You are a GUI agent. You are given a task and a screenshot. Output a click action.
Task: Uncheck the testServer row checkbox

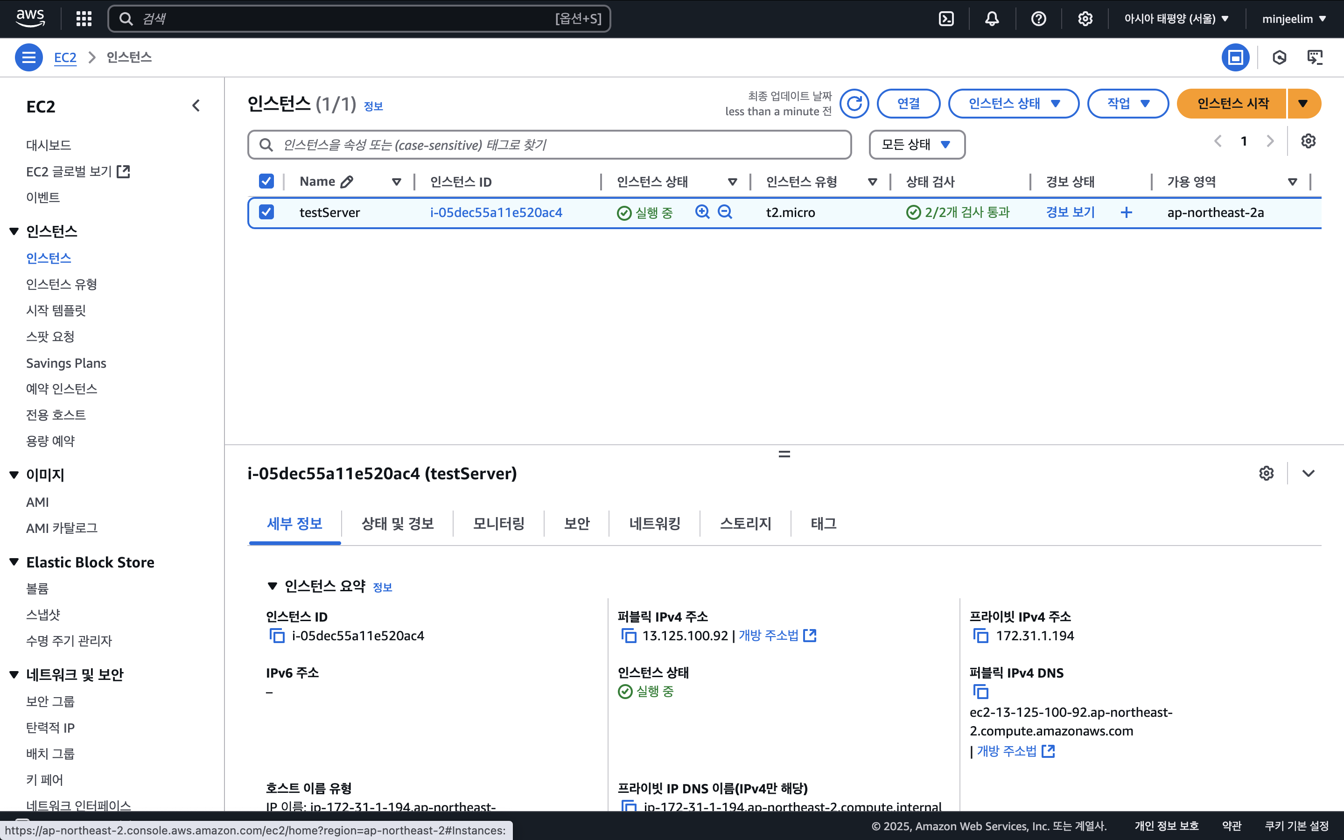coord(266,212)
